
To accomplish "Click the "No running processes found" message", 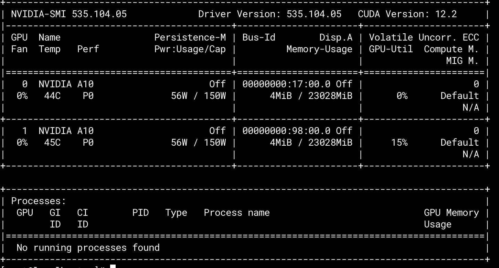I will point(88,248).
